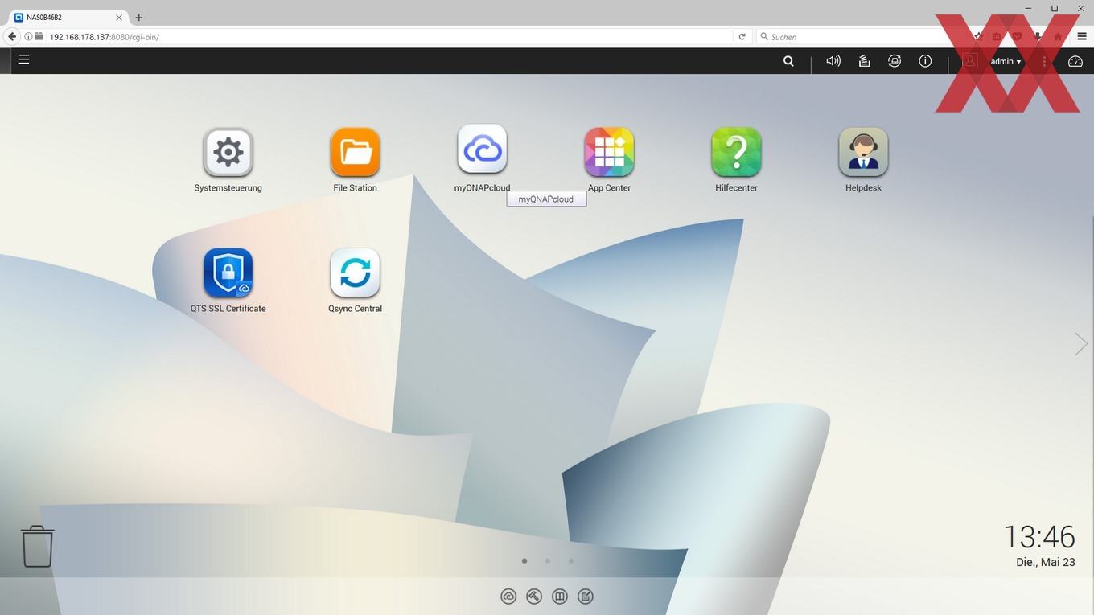Switch to second desktop page dot

point(548,561)
